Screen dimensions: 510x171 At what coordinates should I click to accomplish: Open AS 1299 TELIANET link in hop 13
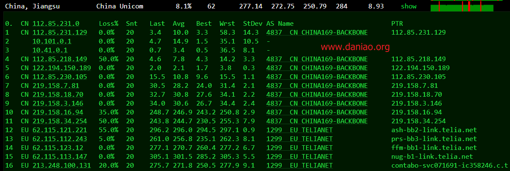[300, 139]
